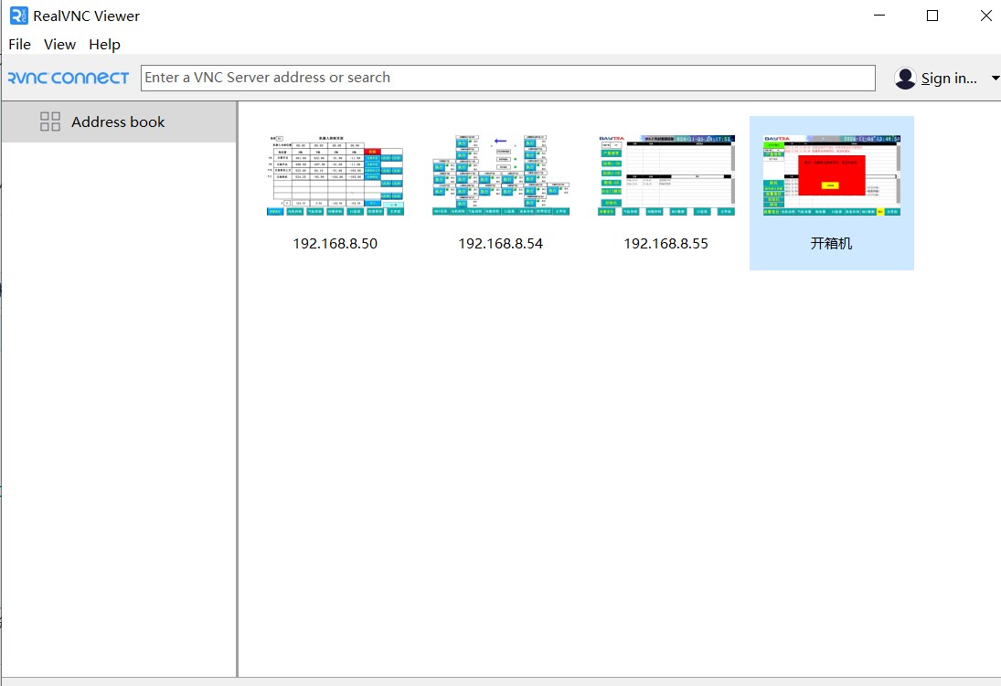This screenshot has height=686, width=1001.
Task: Click the RealVNC Viewer title bar icon
Action: coord(18,16)
